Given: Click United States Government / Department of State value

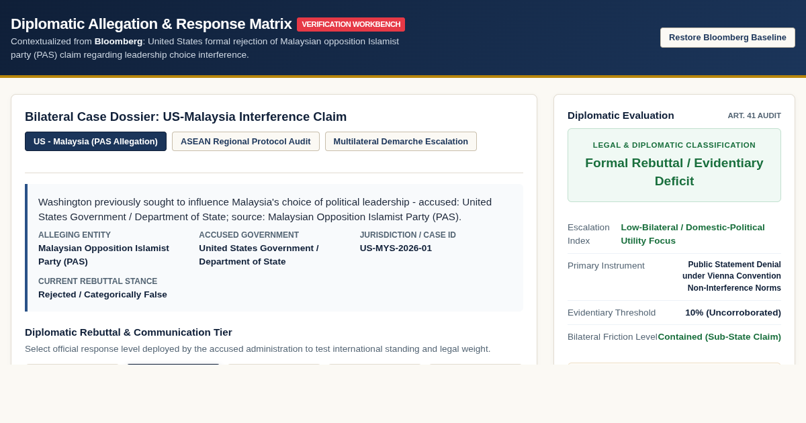Looking at the screenshot, I should [259, 255].
